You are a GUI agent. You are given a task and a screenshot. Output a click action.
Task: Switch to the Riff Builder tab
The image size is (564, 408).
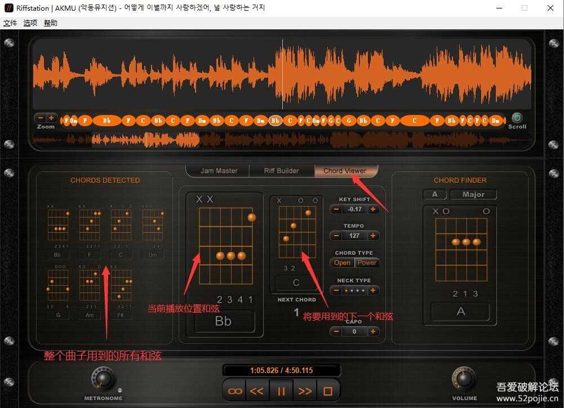(282, 170)
